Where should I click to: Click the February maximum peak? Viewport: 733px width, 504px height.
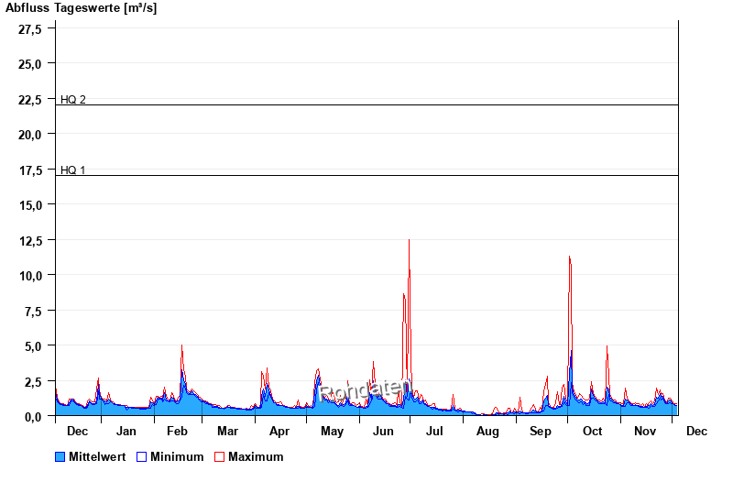coord(182,346)
